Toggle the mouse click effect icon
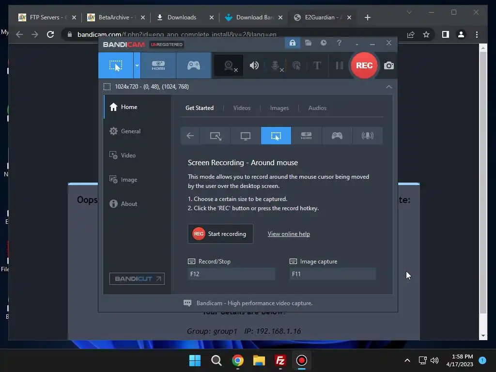This screenshot has height=372, width=496. (296, 65)
